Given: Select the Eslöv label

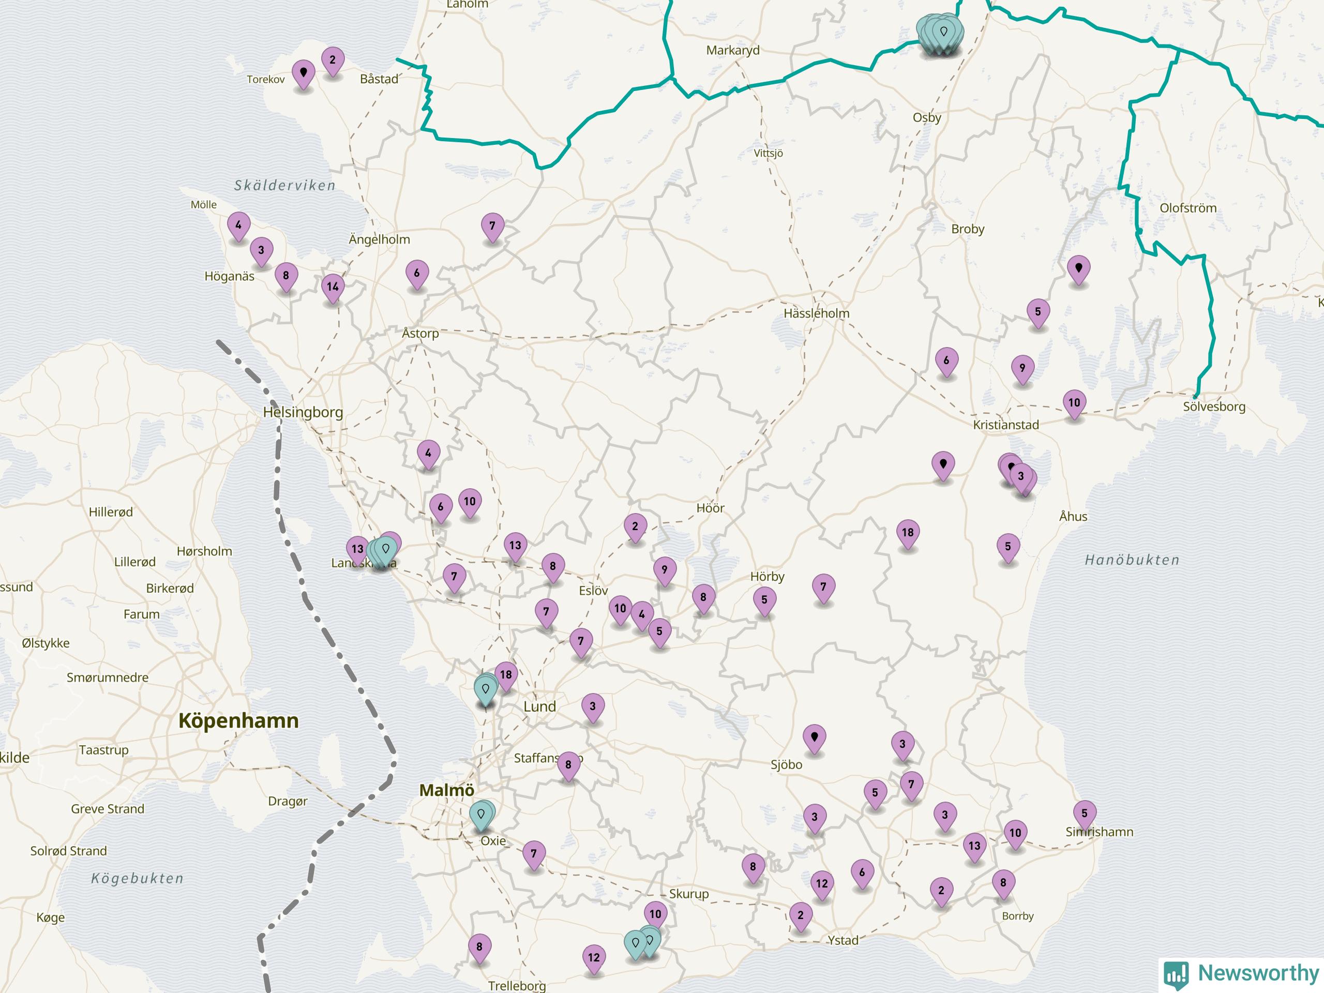Looking at the screenshot, I should tap(594, 591).
